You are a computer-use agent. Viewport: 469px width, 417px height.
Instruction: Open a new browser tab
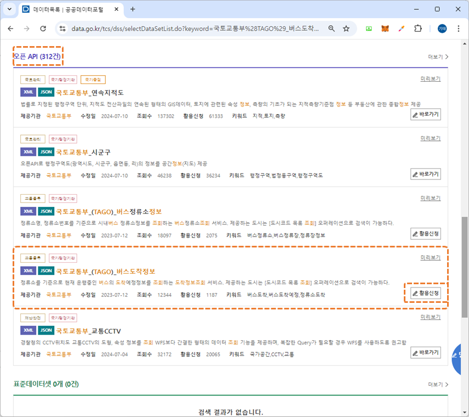(x=133, y=9)
